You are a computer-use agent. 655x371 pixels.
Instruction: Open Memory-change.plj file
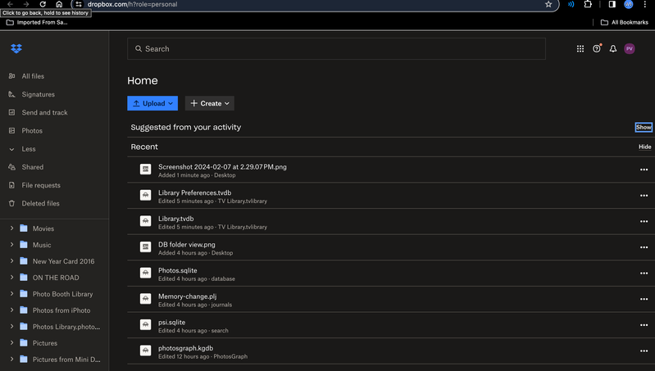click(187, 296)
